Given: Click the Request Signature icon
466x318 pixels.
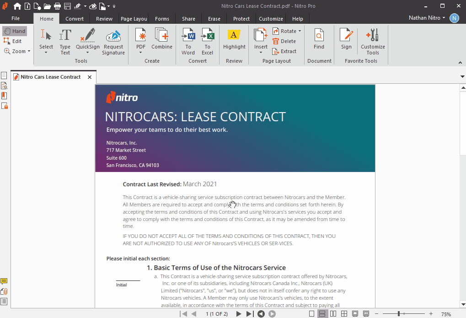Looking at the screenshot, I should (x=113, y=41).
